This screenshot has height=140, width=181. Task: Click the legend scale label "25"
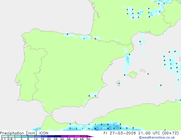55,139
